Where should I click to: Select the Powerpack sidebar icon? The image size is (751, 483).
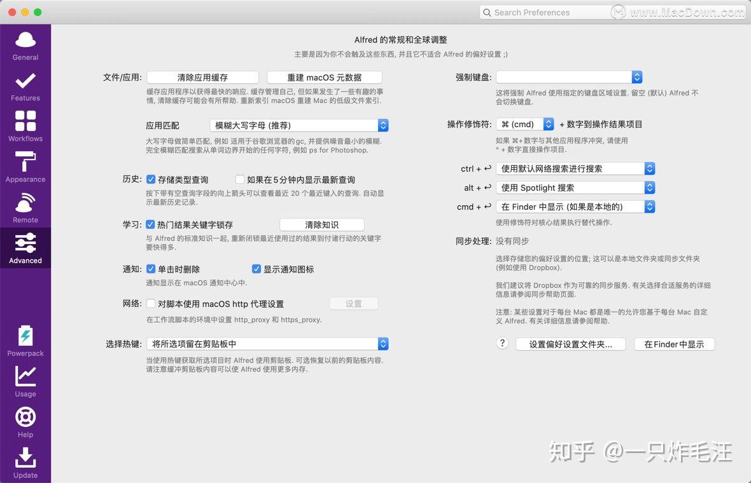25,342
